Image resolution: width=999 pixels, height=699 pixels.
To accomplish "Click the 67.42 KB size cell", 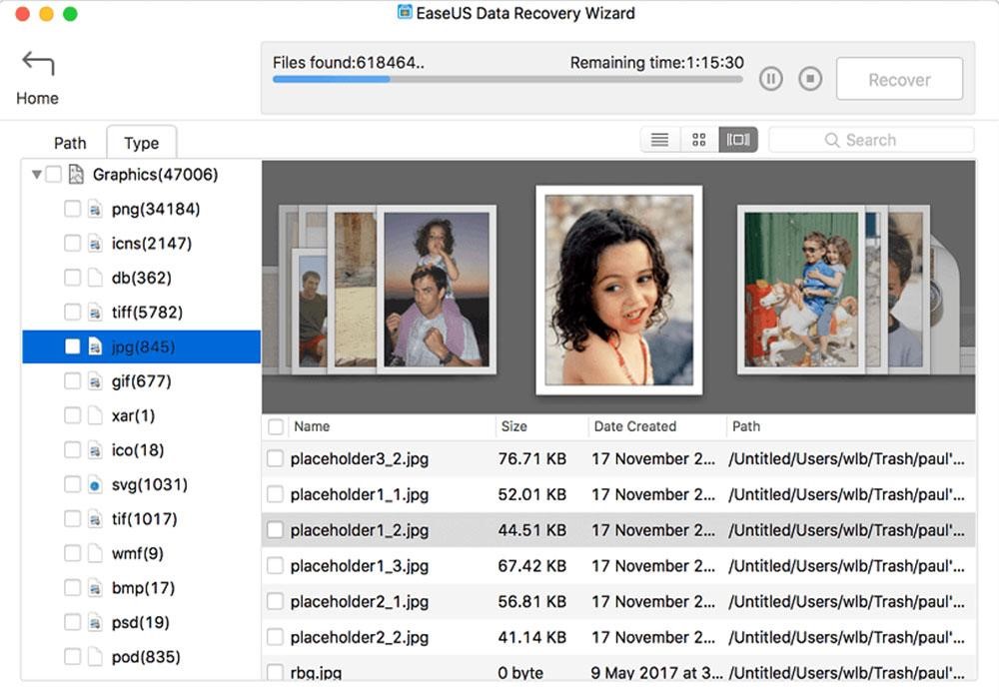I will point(532,565).
